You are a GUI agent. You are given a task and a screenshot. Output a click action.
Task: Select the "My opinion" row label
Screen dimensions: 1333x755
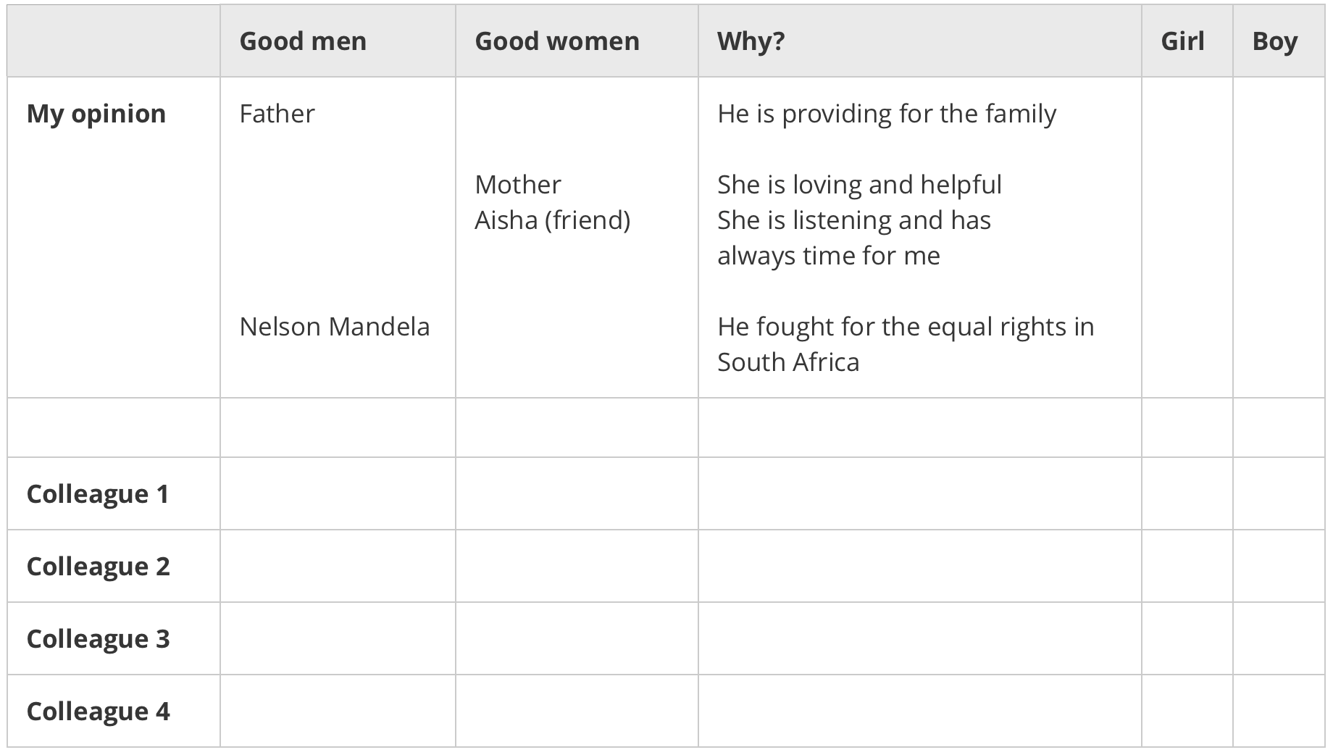point(96,114)
